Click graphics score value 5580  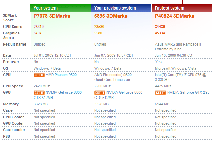[x=98, y=33]
